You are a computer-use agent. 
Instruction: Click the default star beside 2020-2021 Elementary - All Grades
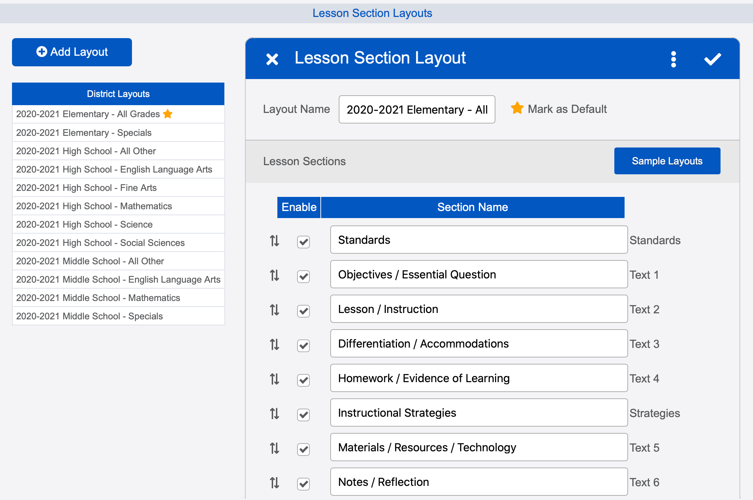click(168, 114)
